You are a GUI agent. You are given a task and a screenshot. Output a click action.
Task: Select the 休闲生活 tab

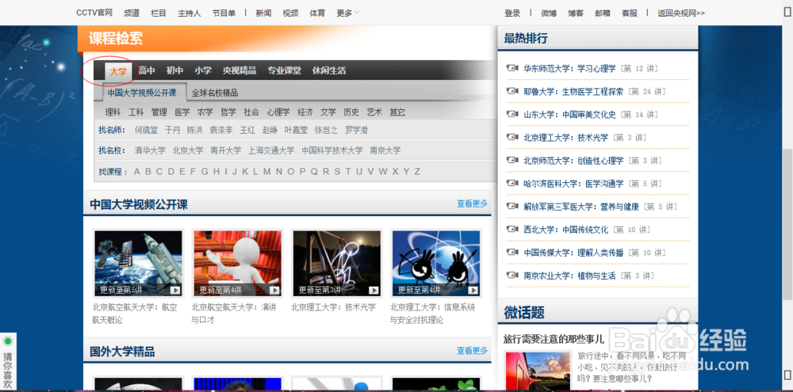(x=329, y=70)
